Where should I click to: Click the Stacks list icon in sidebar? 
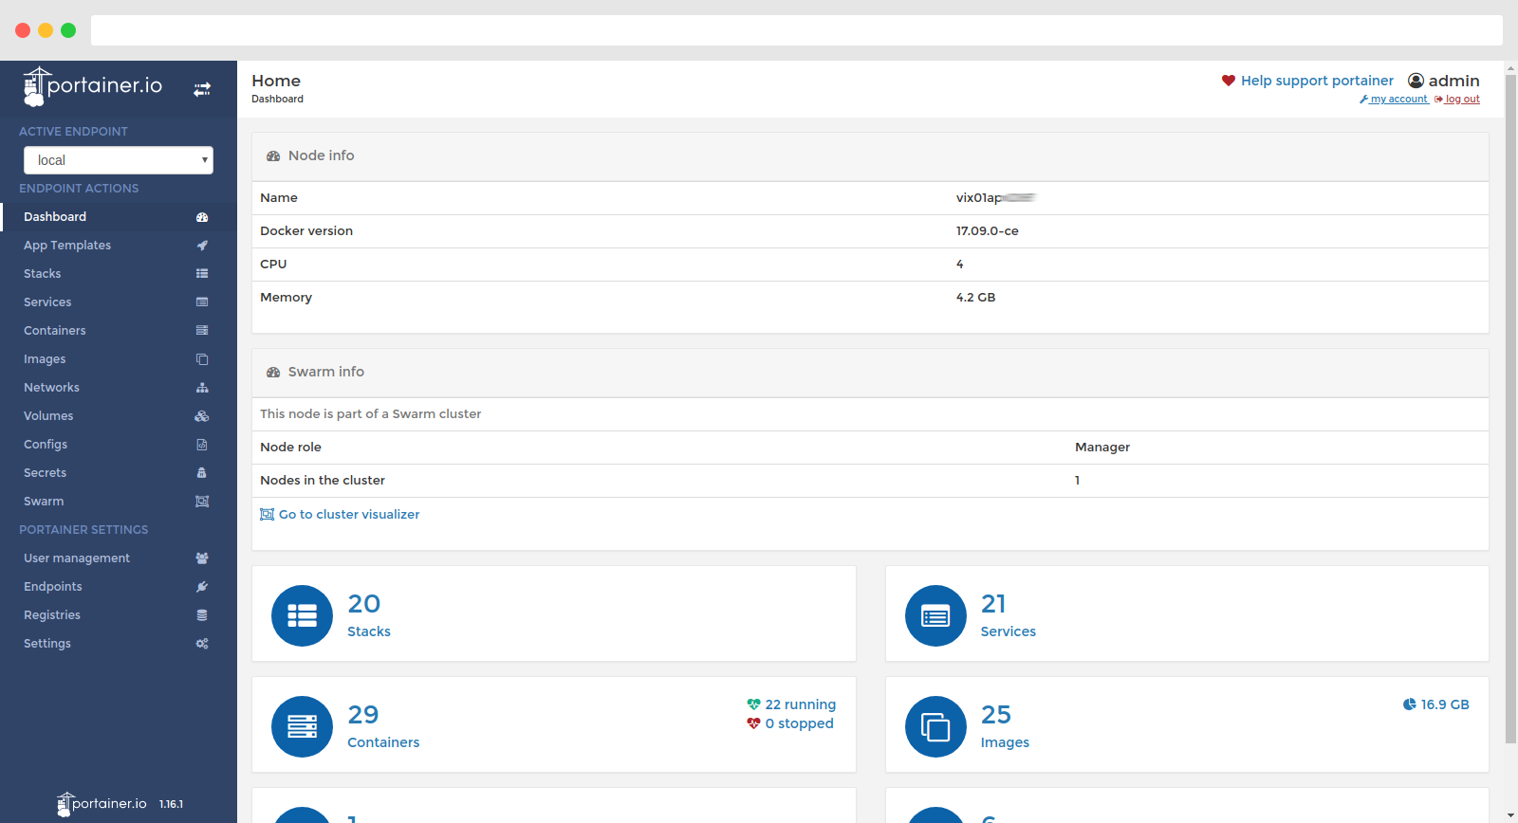click(202, 274)
